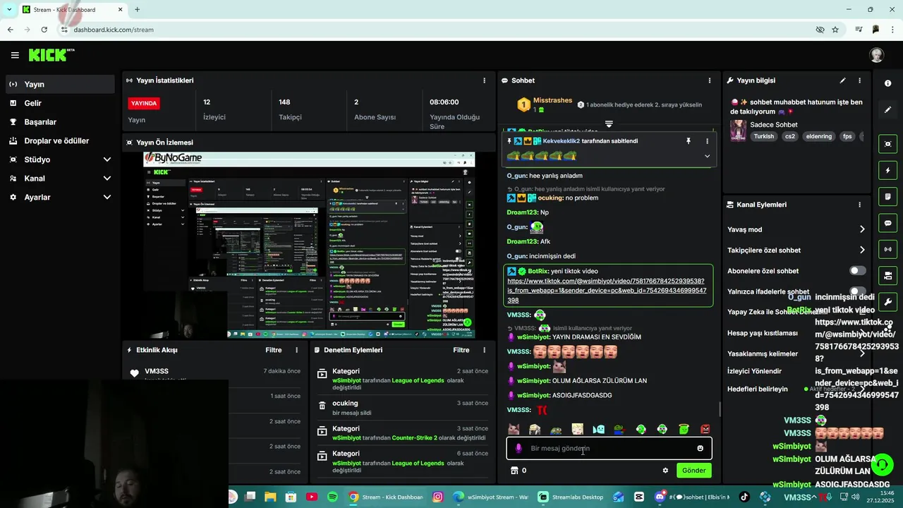The width and height of the screenshot is (903, 508).
Task: Toggle the chat bubble icon in the right sidebar
Action: point(887,223)
